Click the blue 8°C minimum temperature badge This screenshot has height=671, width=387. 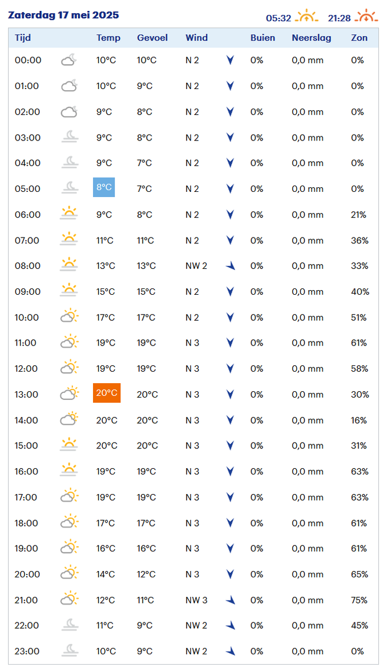coord(104,187)
